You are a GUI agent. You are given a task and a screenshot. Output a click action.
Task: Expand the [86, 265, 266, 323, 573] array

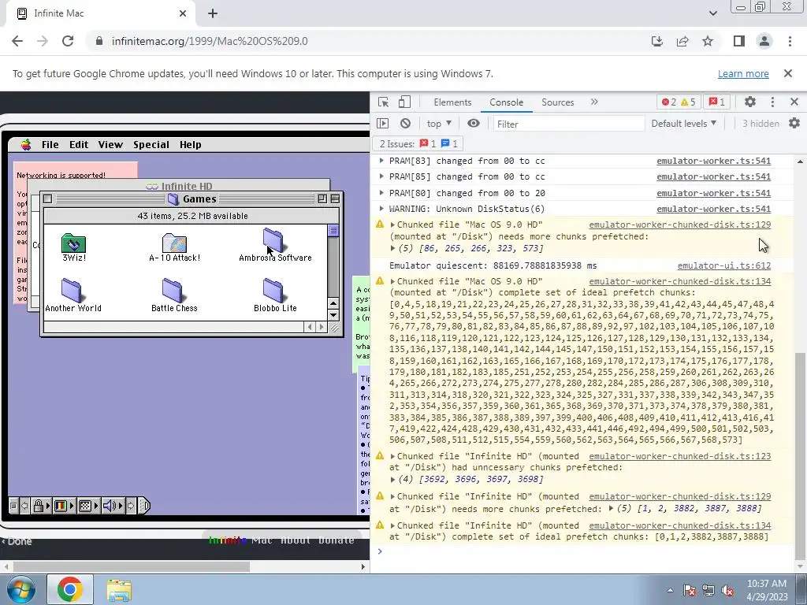[393, 248]
